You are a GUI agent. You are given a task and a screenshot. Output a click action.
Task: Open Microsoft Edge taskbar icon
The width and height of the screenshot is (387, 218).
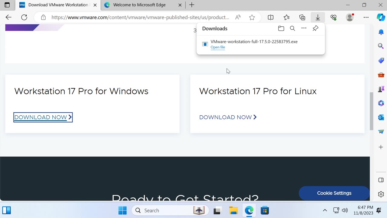[249, 210]
